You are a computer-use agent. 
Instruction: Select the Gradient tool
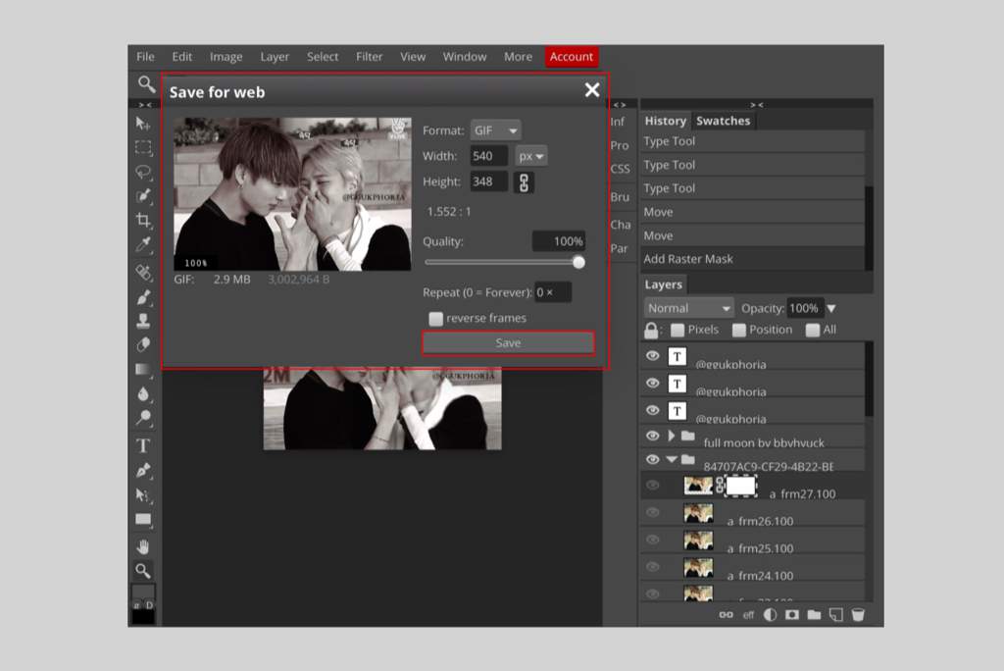[143, 369]
